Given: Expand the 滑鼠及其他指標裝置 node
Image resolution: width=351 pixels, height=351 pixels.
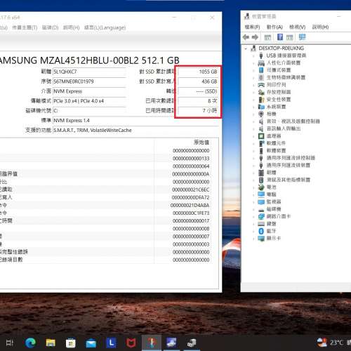Looking at the screenshot, I should point(253,180).
